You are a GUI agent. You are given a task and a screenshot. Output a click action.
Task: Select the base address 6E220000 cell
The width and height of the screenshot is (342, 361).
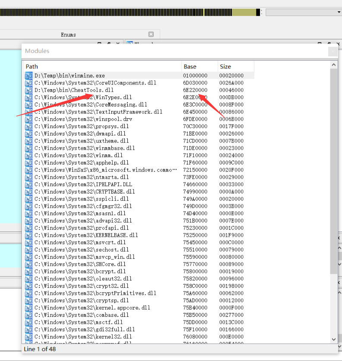pos(195,90)
